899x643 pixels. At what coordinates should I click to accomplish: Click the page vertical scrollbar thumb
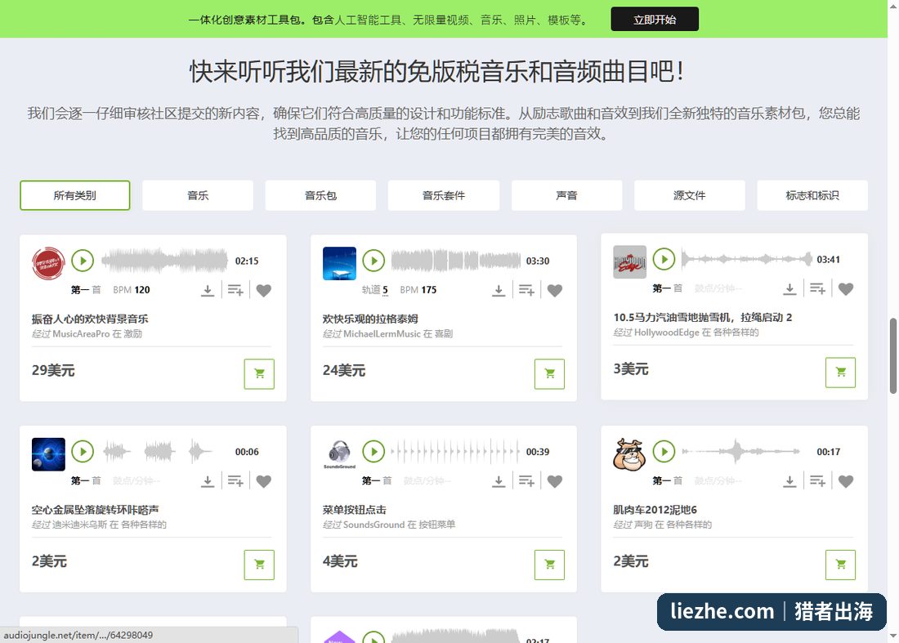[892, 356]
